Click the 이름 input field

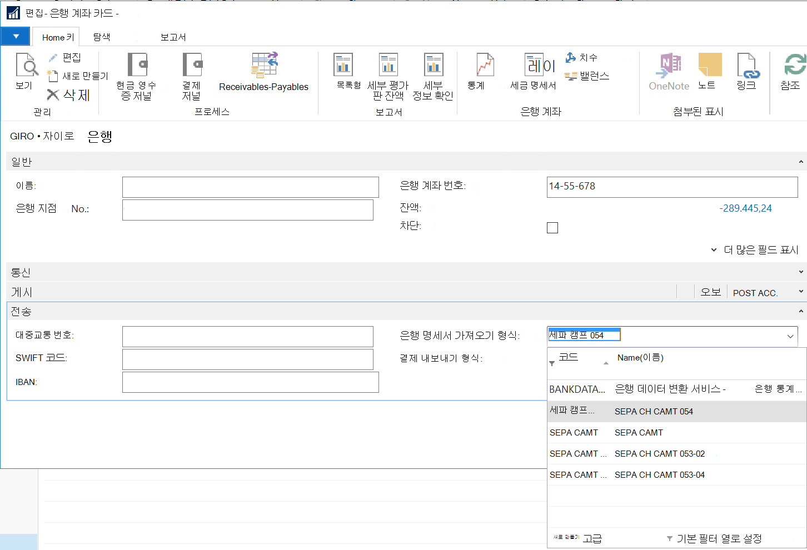click(251, 187)
